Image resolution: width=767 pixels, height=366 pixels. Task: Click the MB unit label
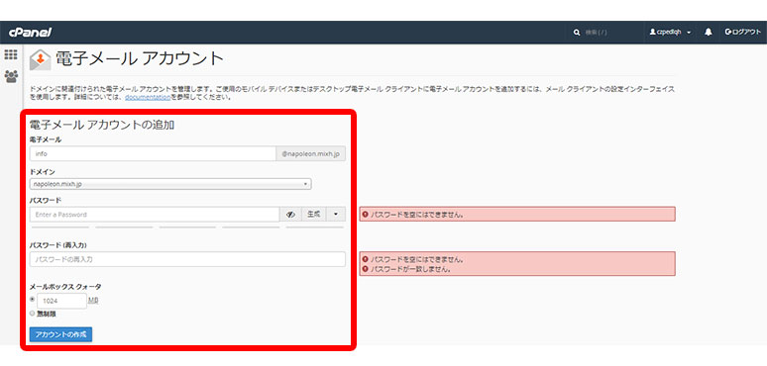pyautogui.click(x=93, y=301)
